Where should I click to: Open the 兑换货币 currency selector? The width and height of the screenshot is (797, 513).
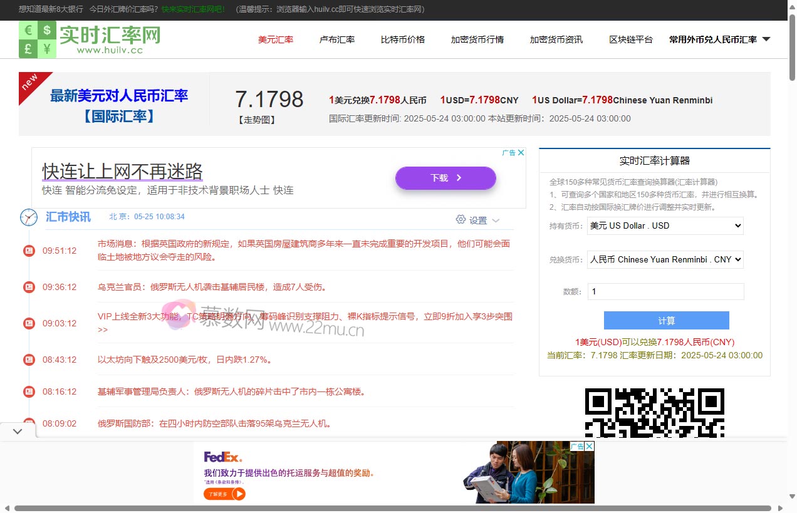665,259
